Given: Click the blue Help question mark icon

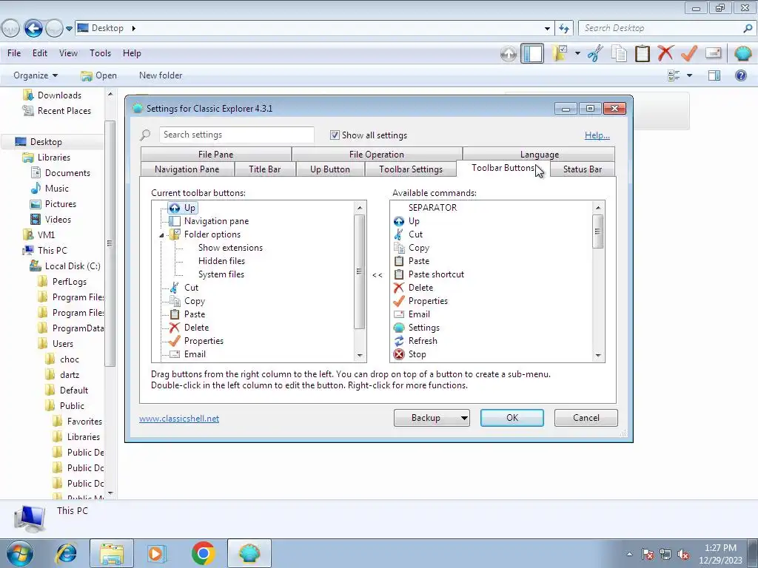Looking at the screenshot, I should pyautogui.click(x=740, y=75).
